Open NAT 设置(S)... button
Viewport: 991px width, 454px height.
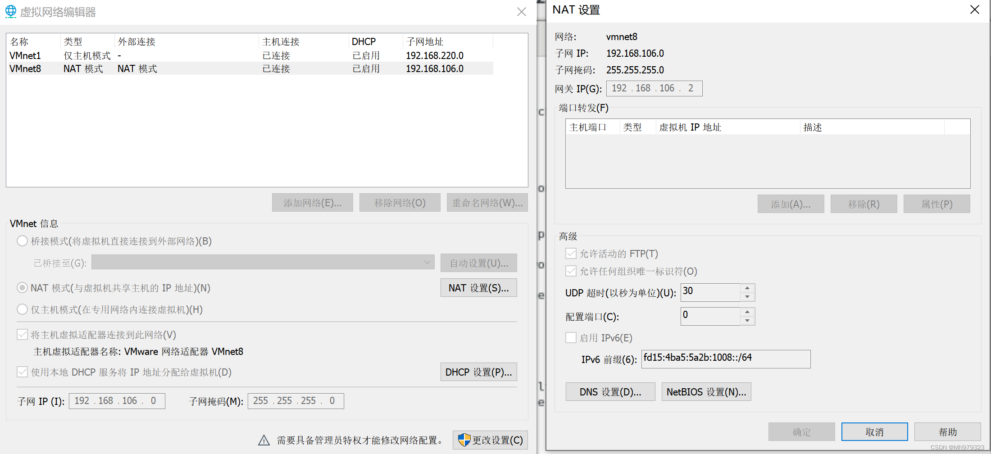pyautogui.click(x=479, y=288)
